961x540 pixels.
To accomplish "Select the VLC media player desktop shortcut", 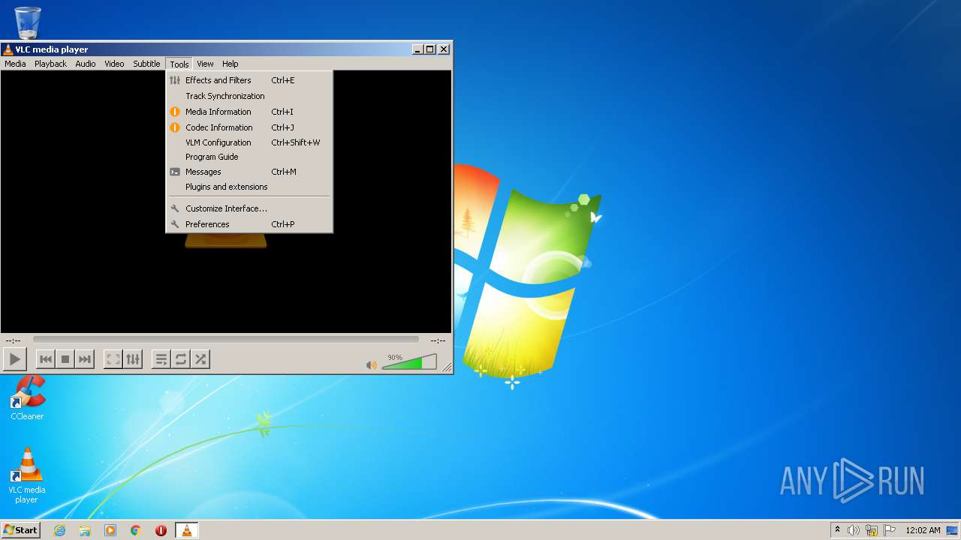I will 27,475.
